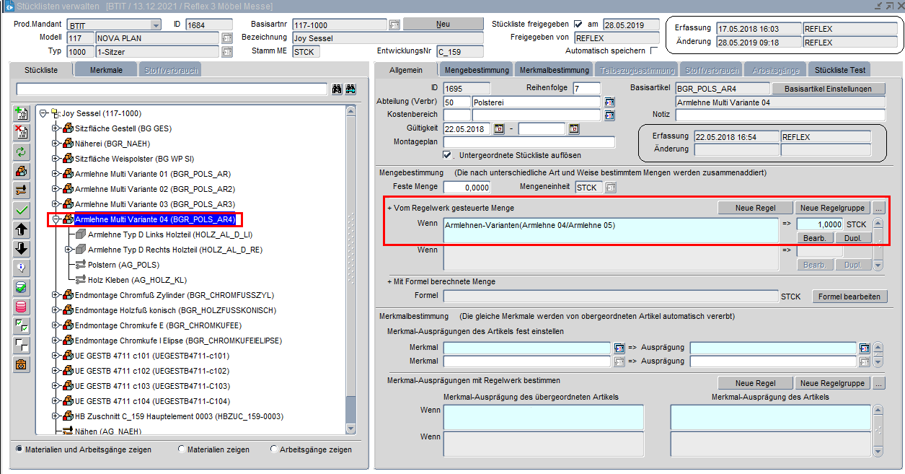Uncheck Untergeordnete Stückliste auflösen

[448, 155]
